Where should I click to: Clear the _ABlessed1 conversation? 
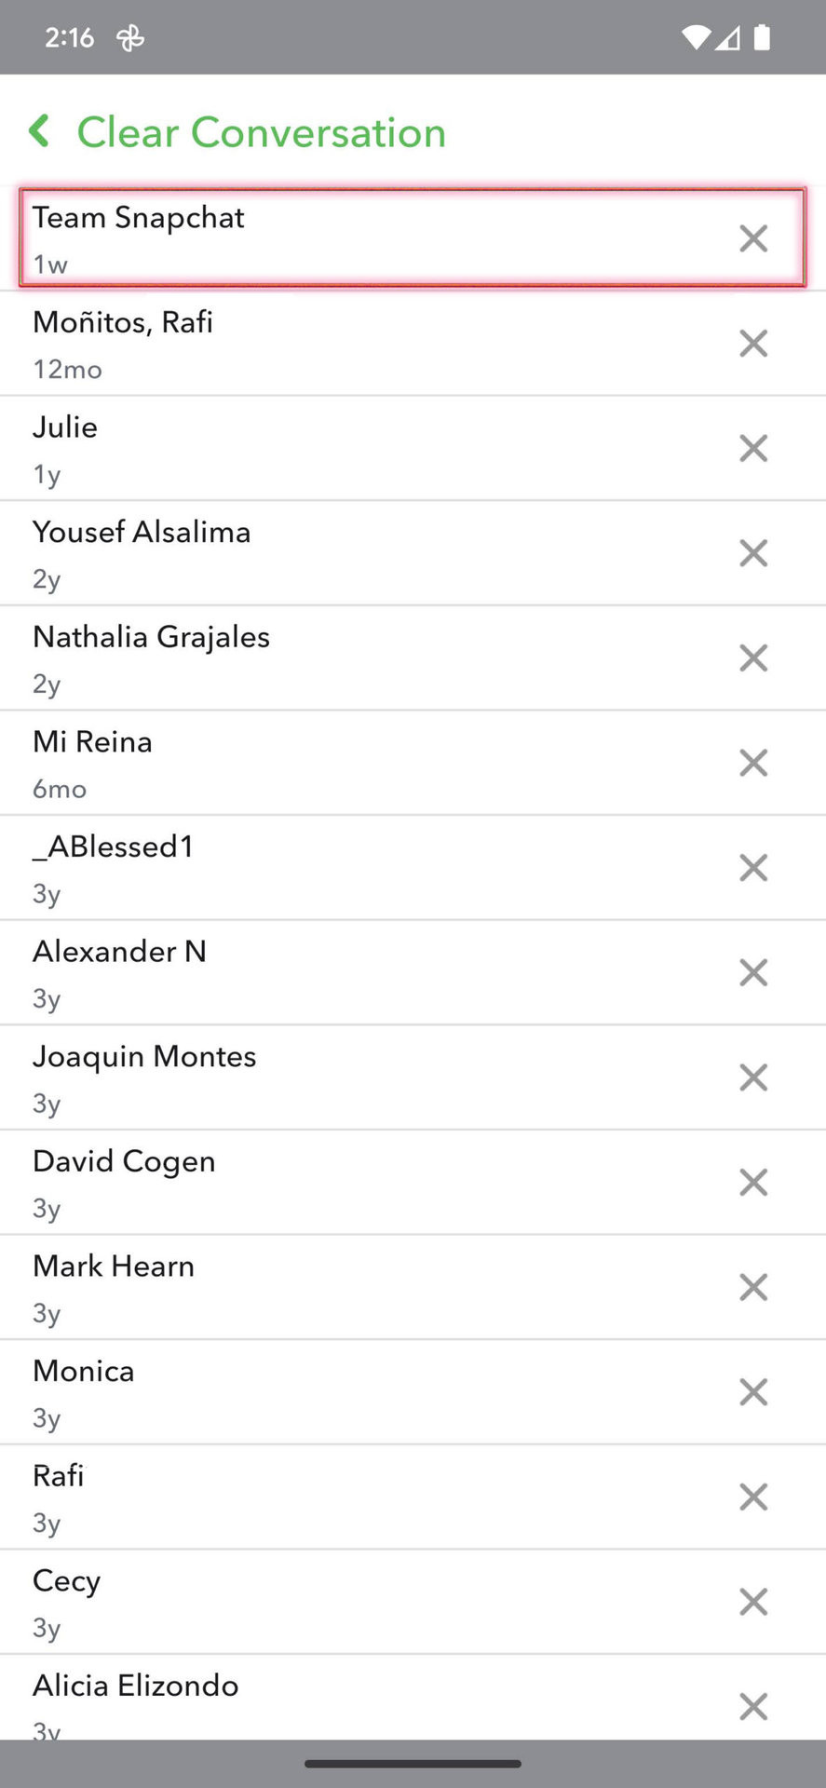tap(753, 868)
